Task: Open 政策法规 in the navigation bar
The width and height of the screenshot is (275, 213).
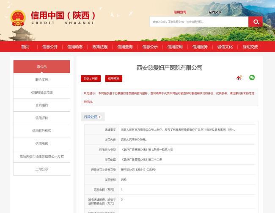Action: click(100, 47)
